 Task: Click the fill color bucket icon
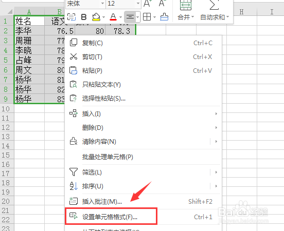96,17
